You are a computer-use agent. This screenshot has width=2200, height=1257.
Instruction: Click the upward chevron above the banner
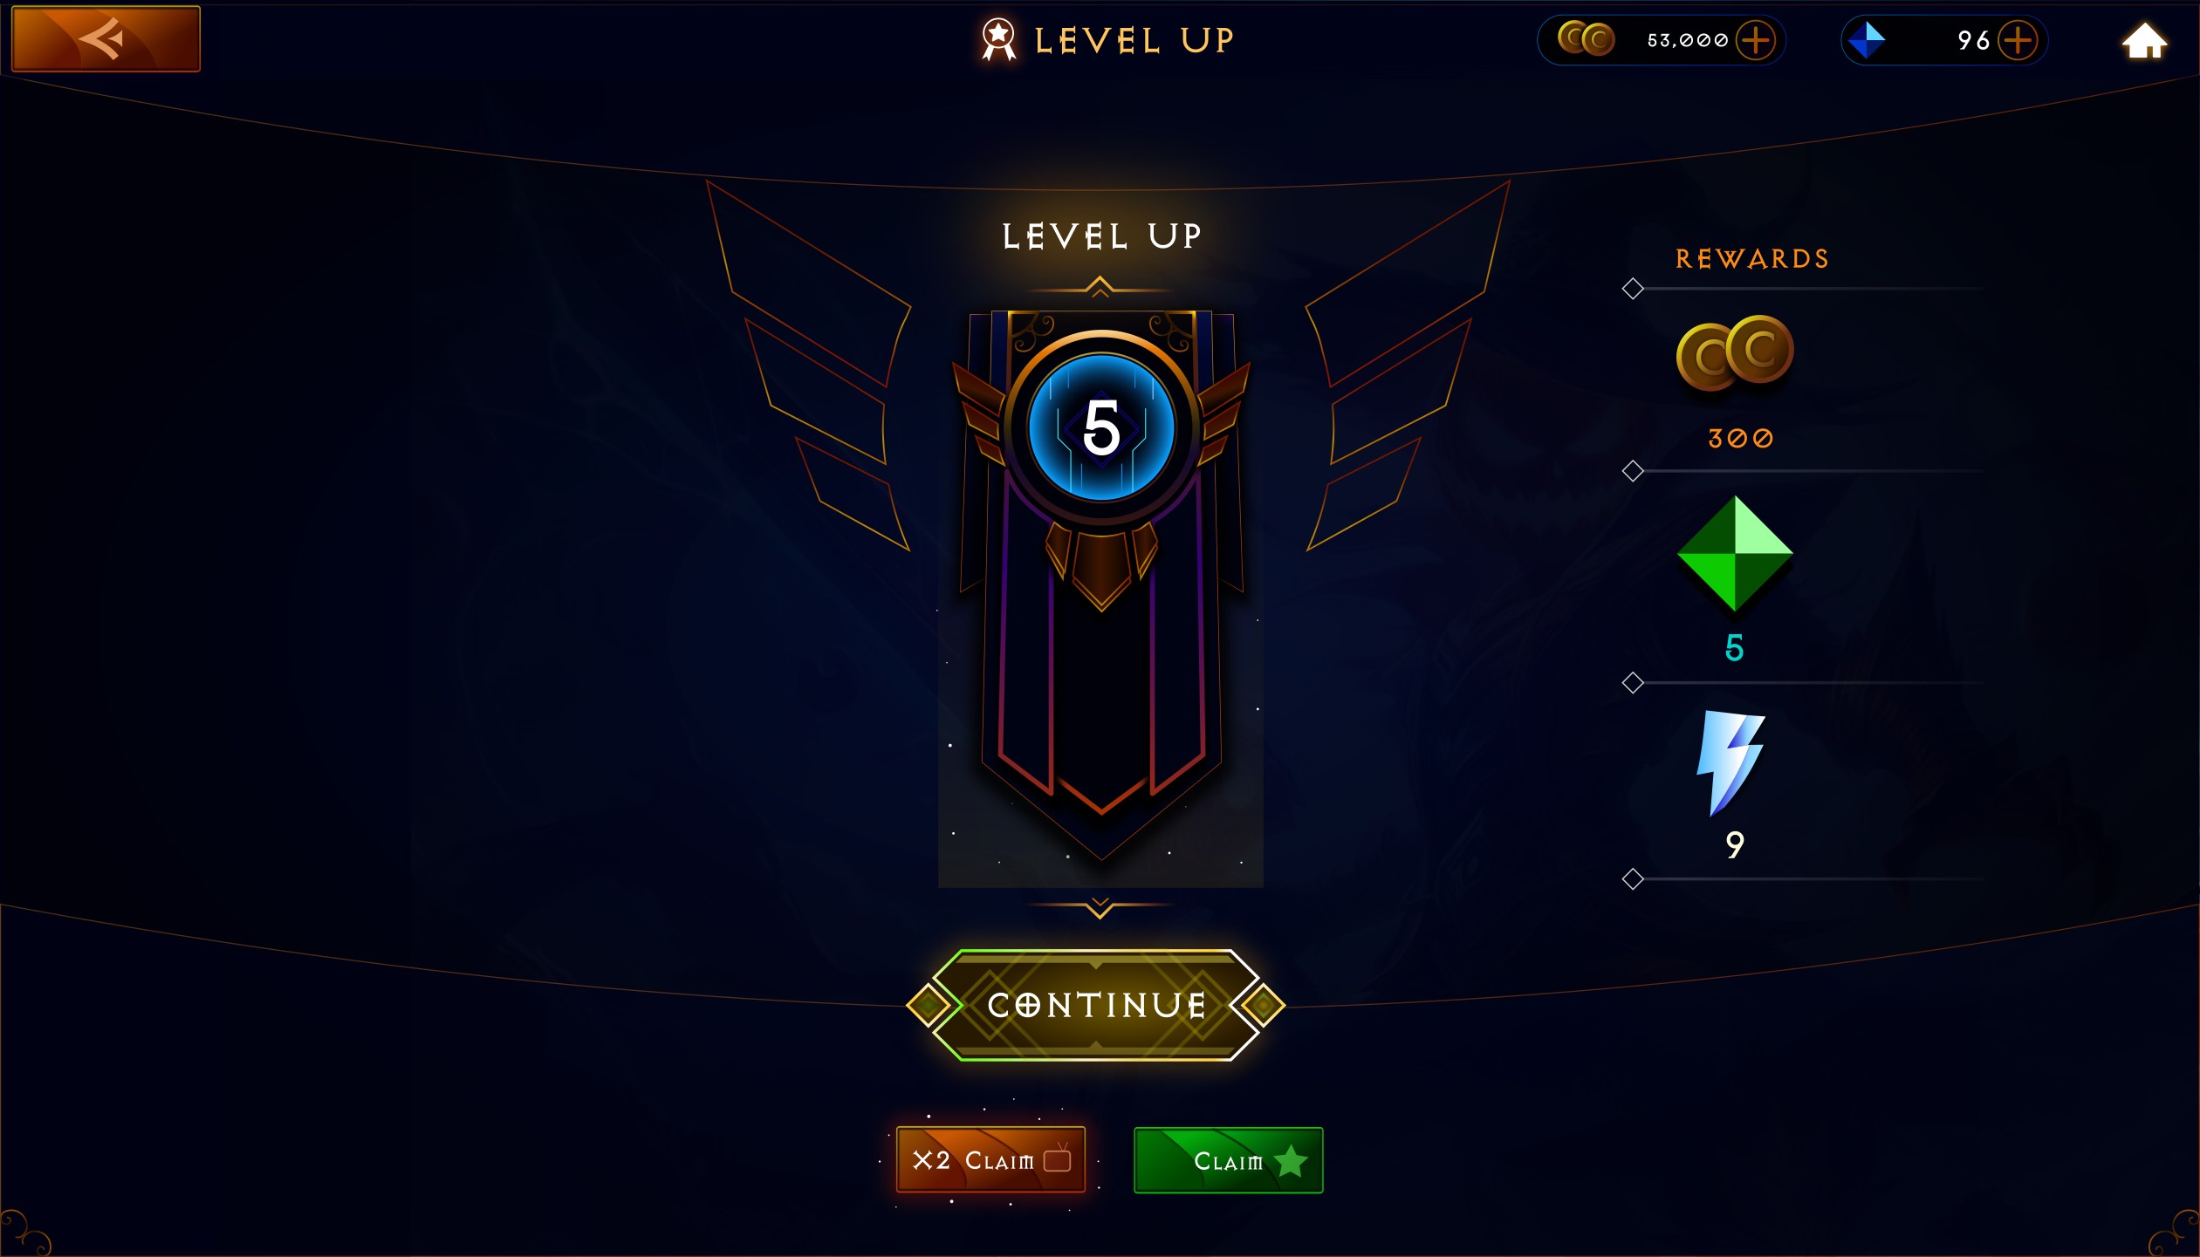[1100, 287]
